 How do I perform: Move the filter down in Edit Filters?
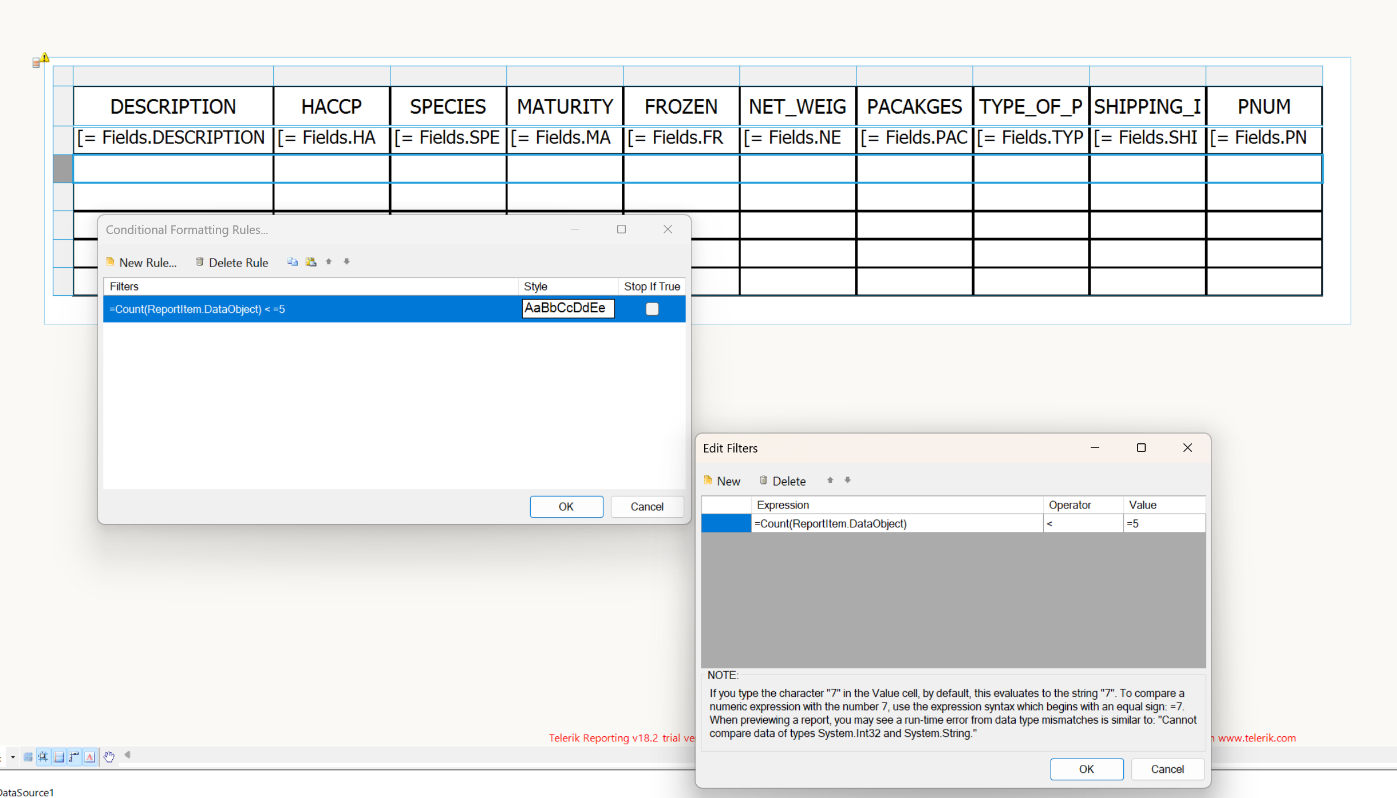(847, 481)
